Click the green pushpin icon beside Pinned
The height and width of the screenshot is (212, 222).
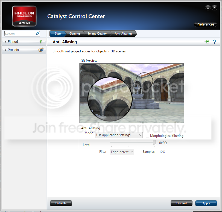click(x=41, y=42)
